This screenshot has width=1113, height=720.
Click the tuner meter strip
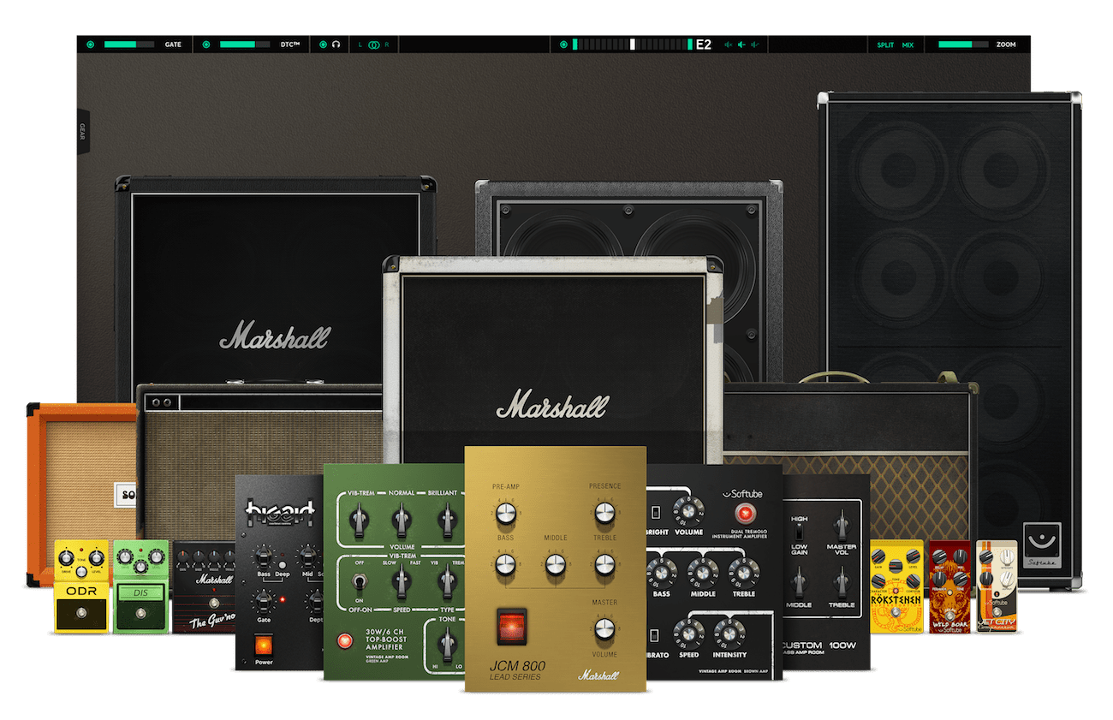tap(631, 45)
